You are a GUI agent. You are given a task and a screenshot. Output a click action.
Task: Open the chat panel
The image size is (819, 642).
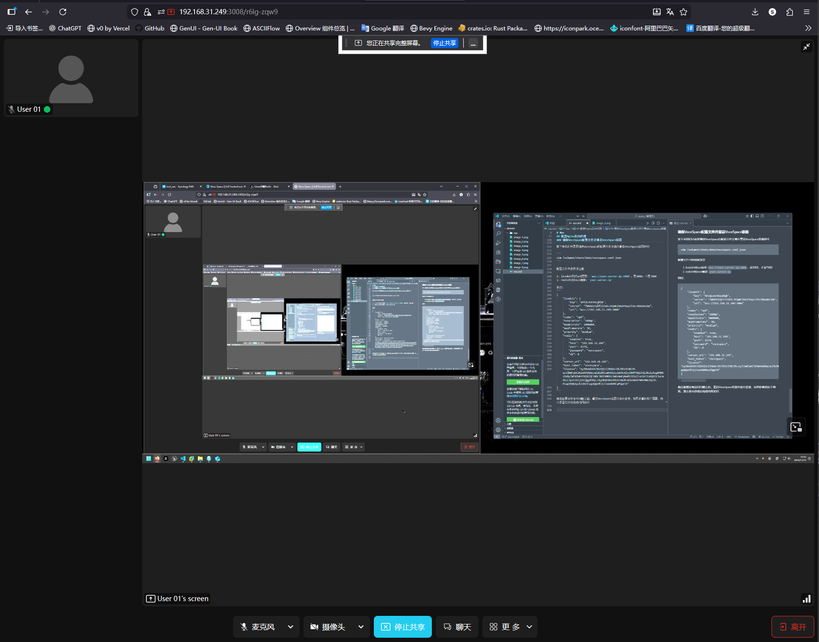457,627
